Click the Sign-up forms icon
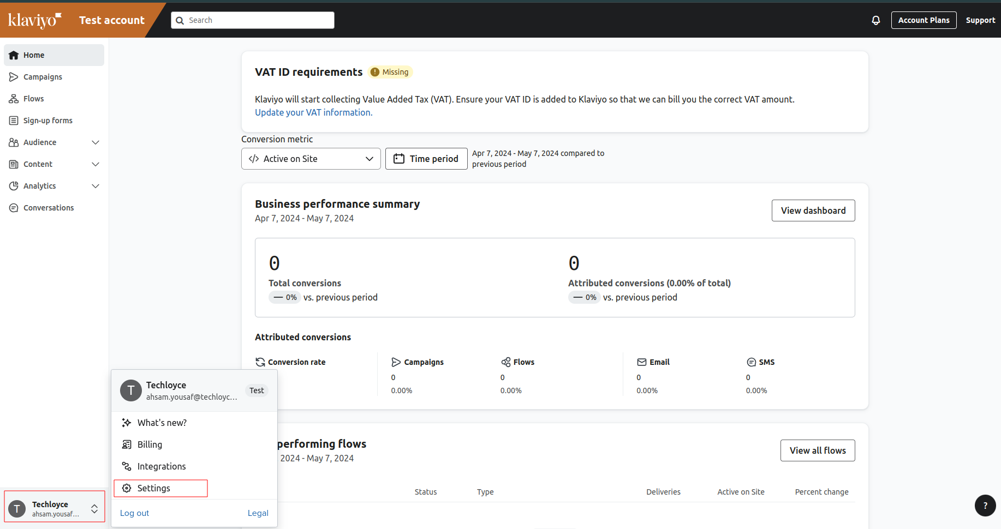 14,121
